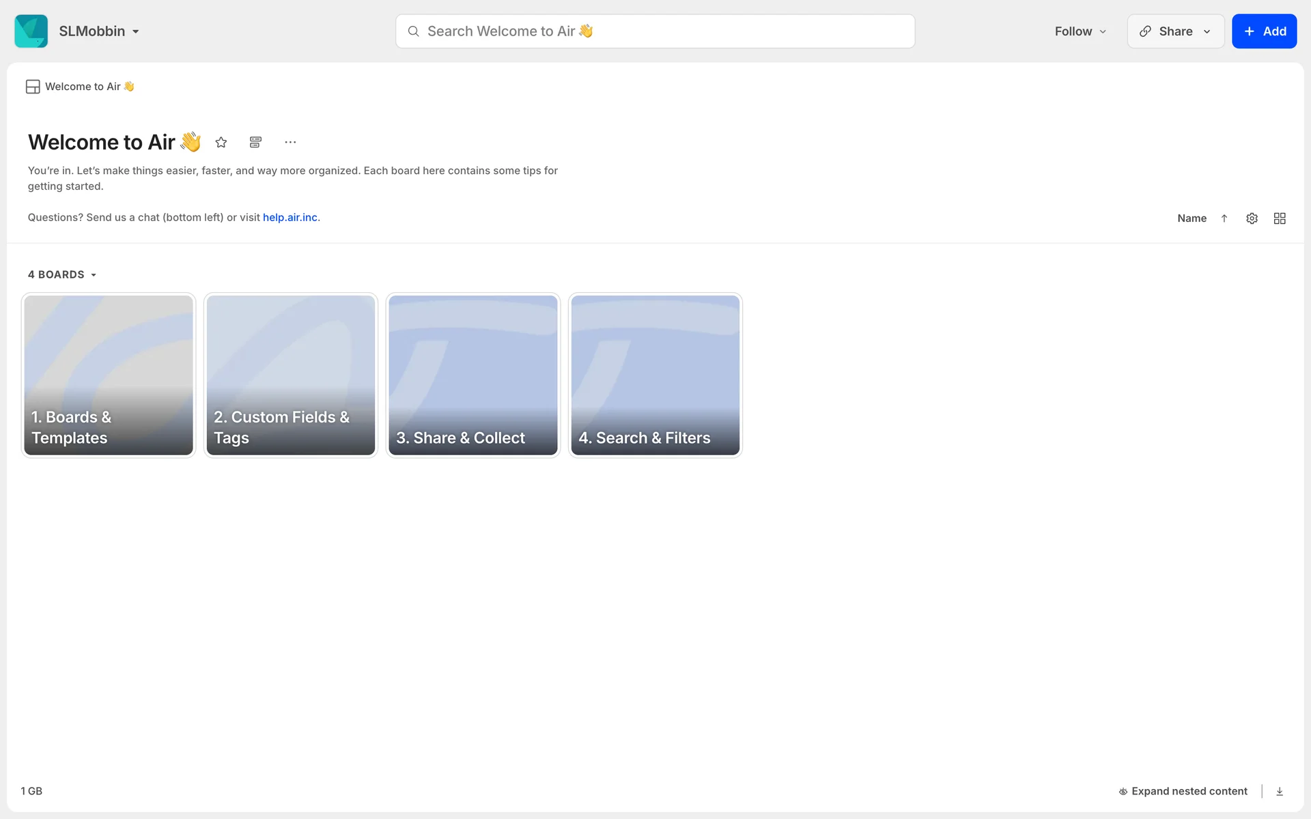Image resolution: width=1311 pixels, height=819 pixels.
Task: Toggle sort direction arrow next to Name
Action: click(x=1224, y=218)
